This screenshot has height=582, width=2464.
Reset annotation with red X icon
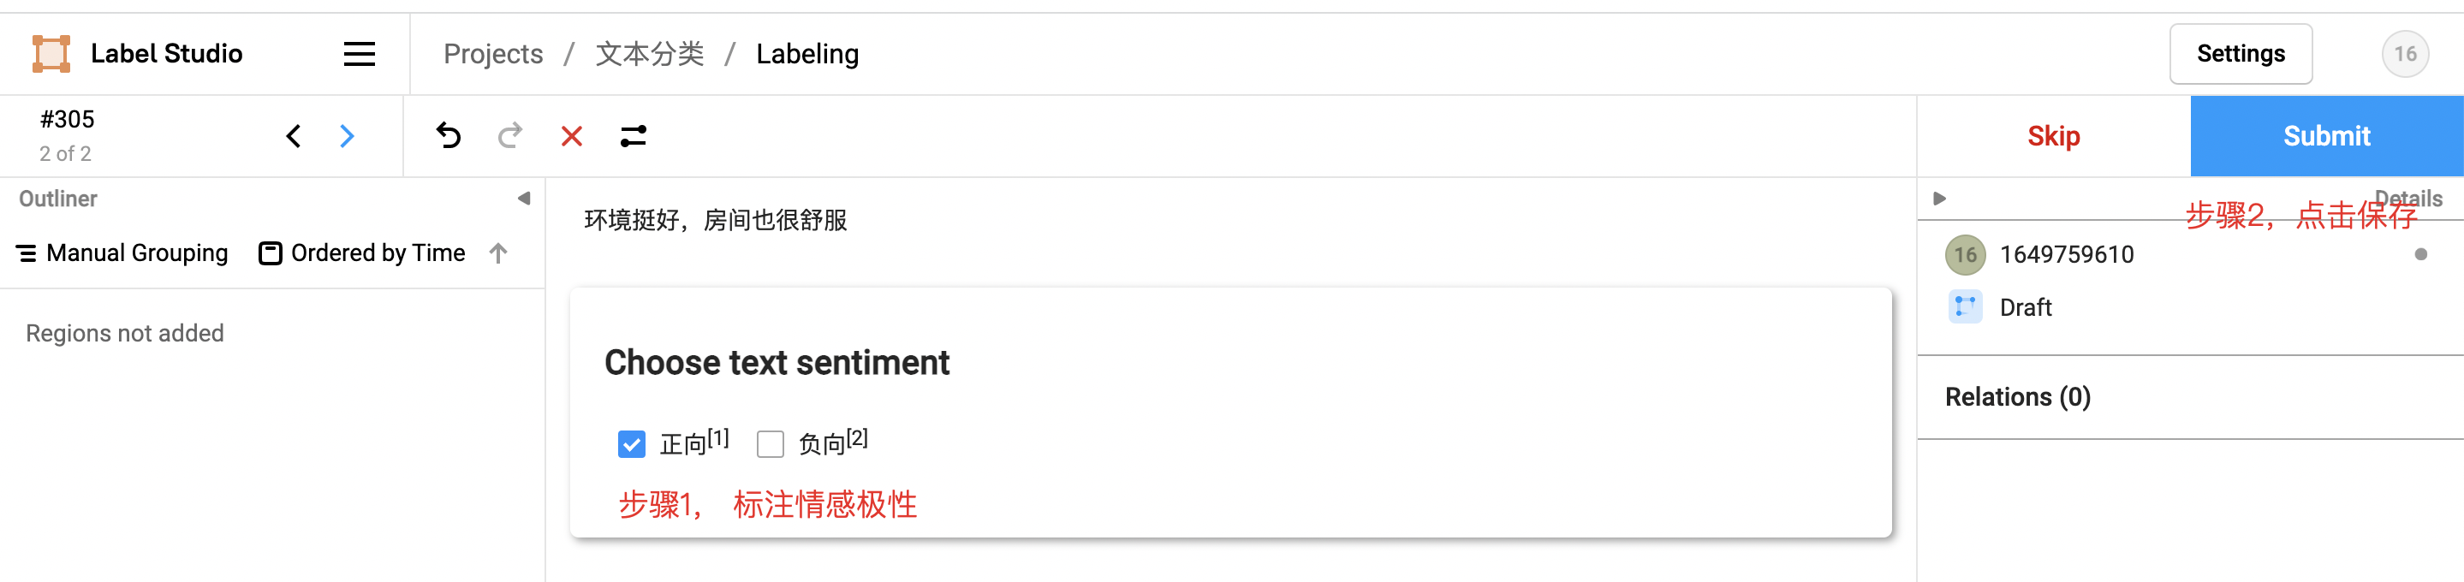click(x=571, y=137)
